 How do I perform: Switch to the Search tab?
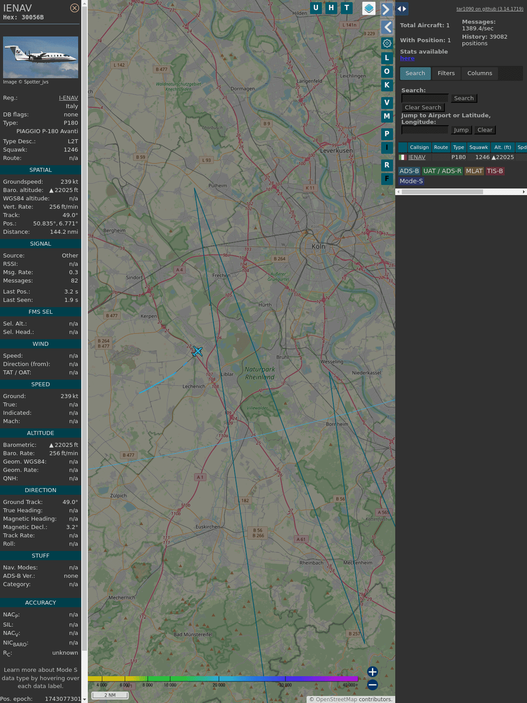coord(415,73)
